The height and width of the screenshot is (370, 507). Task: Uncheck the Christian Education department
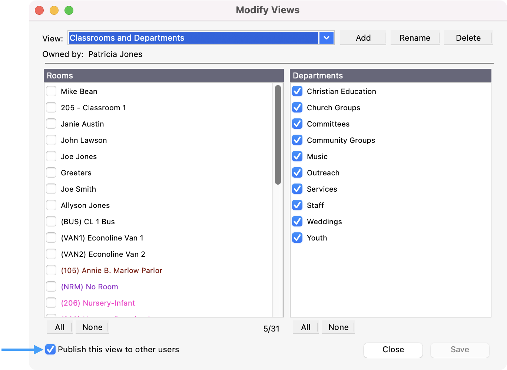click(x=297, y=91)
